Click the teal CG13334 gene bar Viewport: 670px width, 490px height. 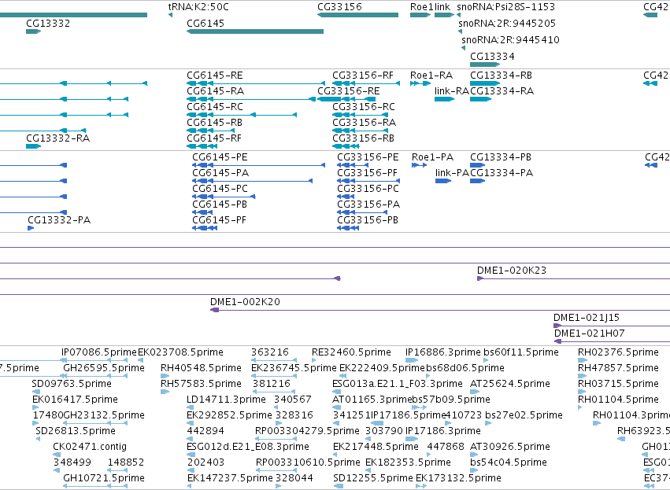click(x=484, y=64)
